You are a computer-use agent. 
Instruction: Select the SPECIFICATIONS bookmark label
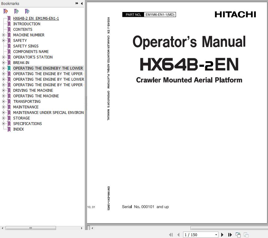coord(27,123)
